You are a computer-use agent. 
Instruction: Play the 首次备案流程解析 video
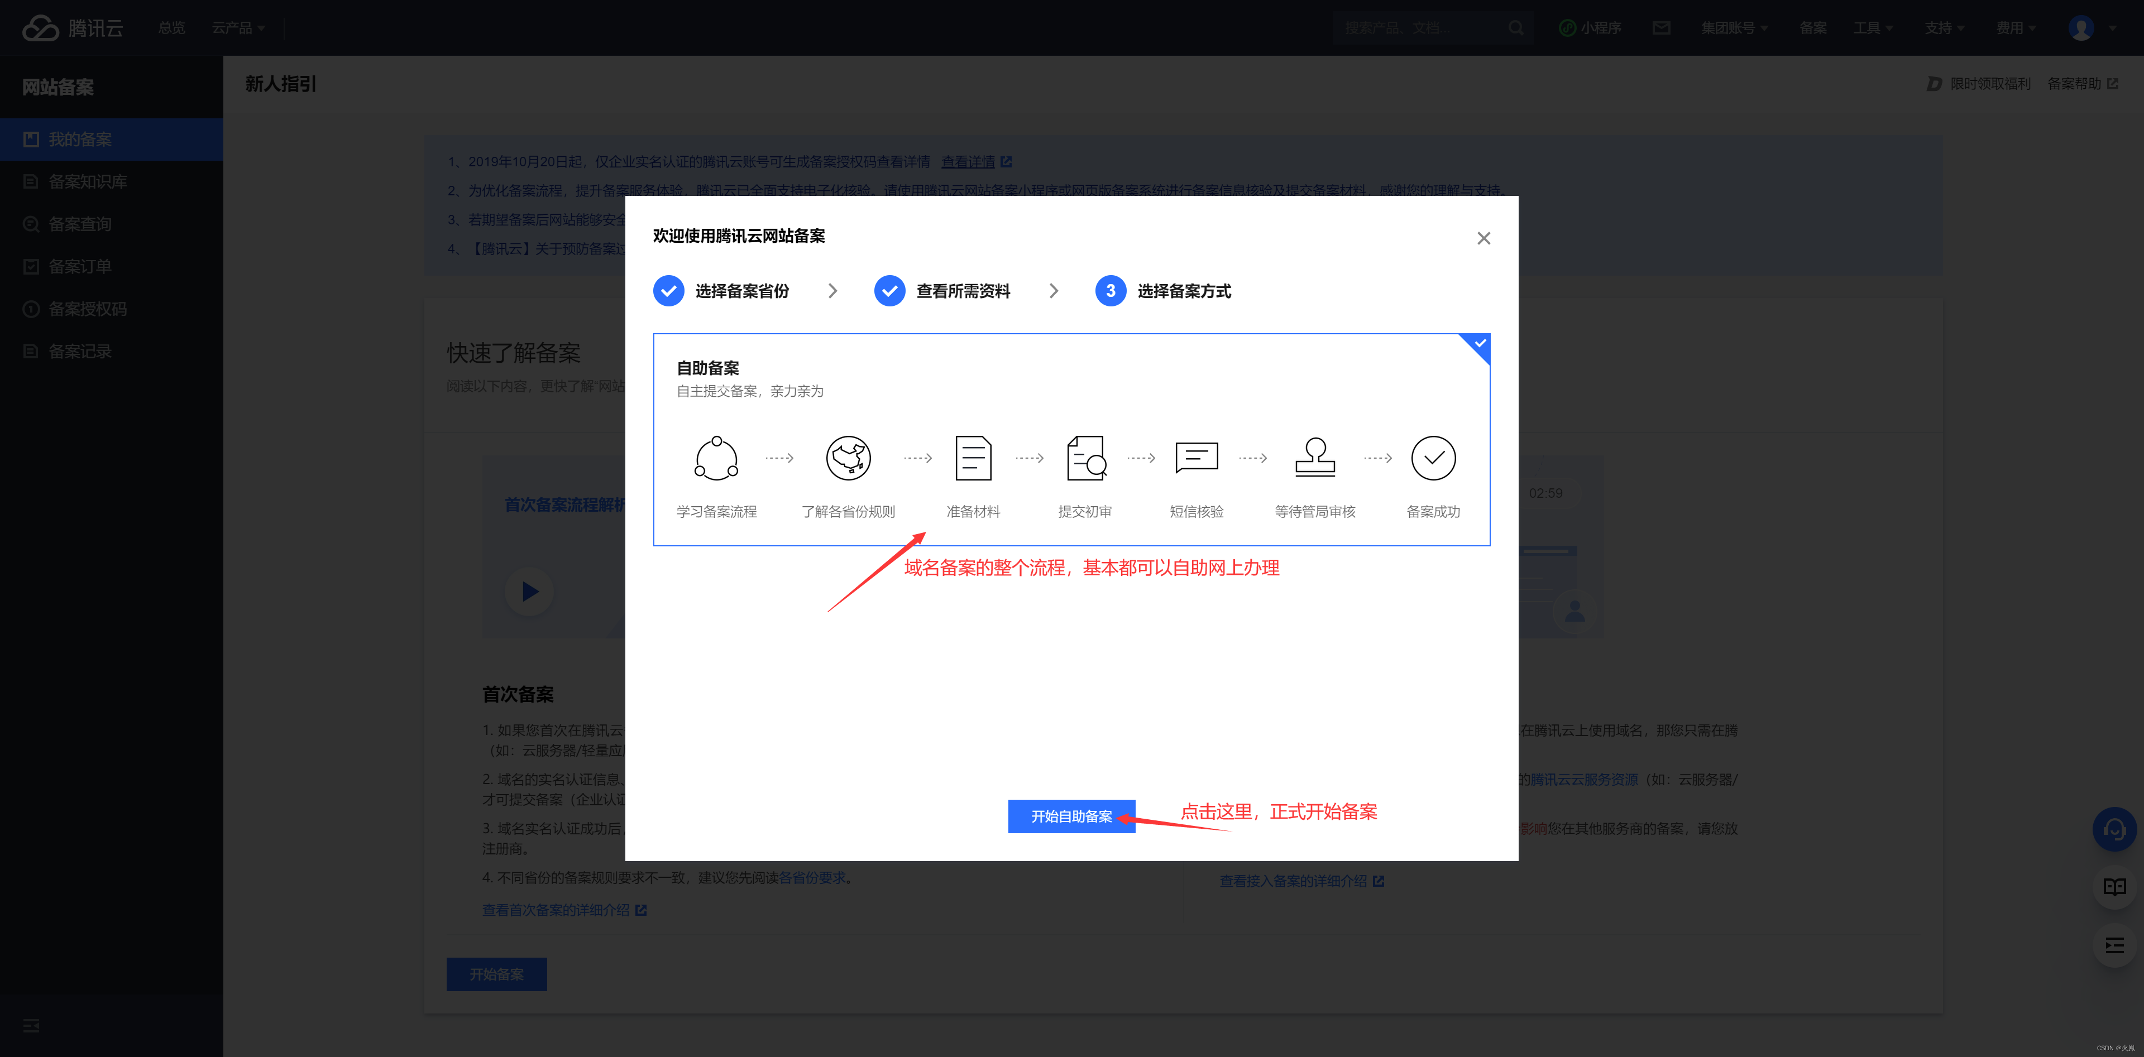click(529, 592)
